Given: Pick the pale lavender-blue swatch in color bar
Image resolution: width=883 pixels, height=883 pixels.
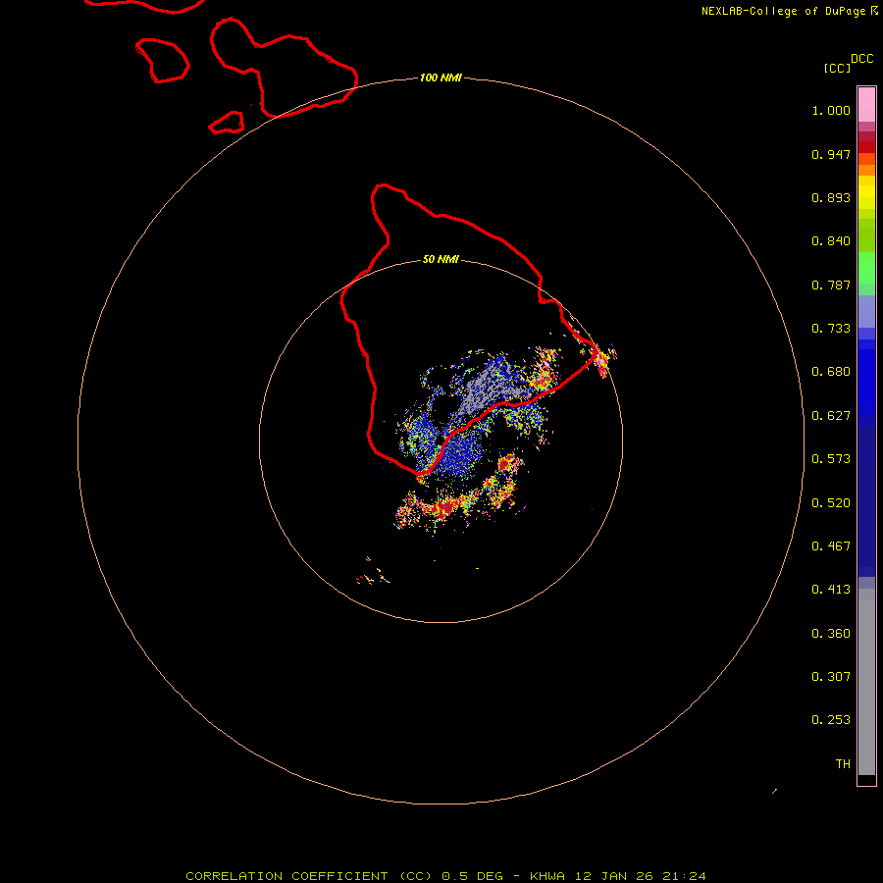Looking at the screenshot, I should [x=866, y=311].
